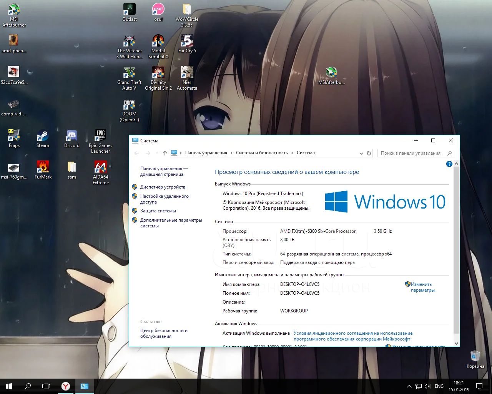This screenshot has height=394, width=492.
Task: Select the 52cd7ca9e5... desktop file
Action: pyautogui.click(x=14, y=75)
